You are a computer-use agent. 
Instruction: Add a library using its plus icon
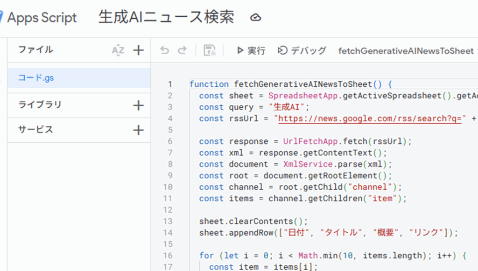[139, 105]
